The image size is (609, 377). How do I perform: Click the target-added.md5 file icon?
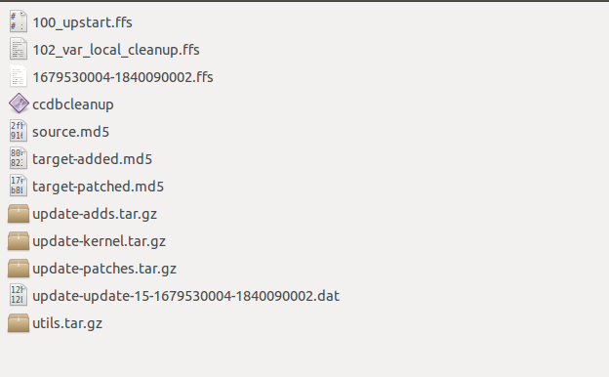point(19,158)
